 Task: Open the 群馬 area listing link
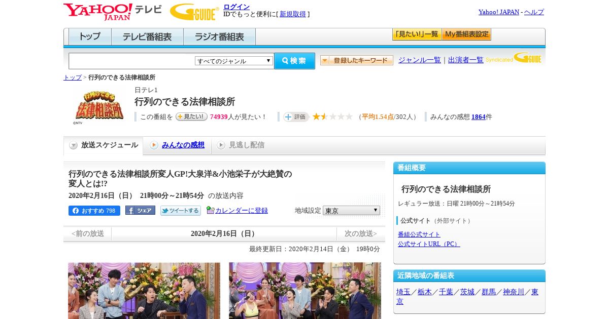489,292
